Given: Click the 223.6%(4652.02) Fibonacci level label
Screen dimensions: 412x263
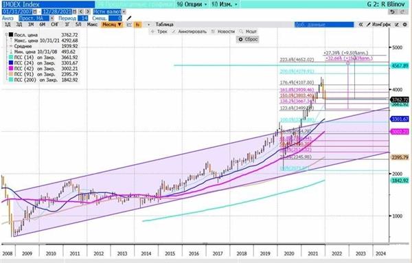Looking at the screenshot, I should 297,60.
